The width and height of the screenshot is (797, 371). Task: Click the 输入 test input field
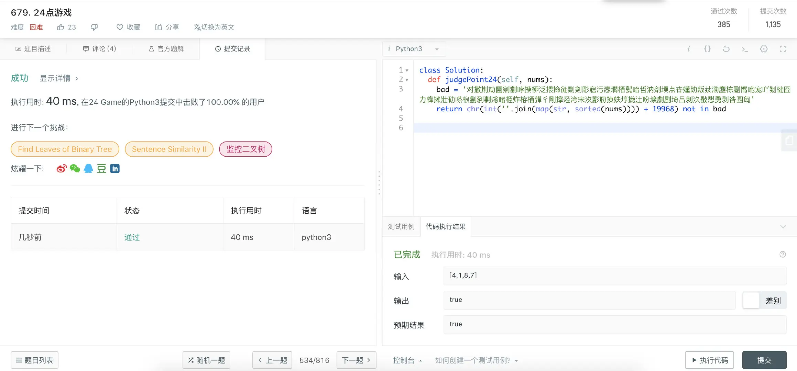point(614,276)
